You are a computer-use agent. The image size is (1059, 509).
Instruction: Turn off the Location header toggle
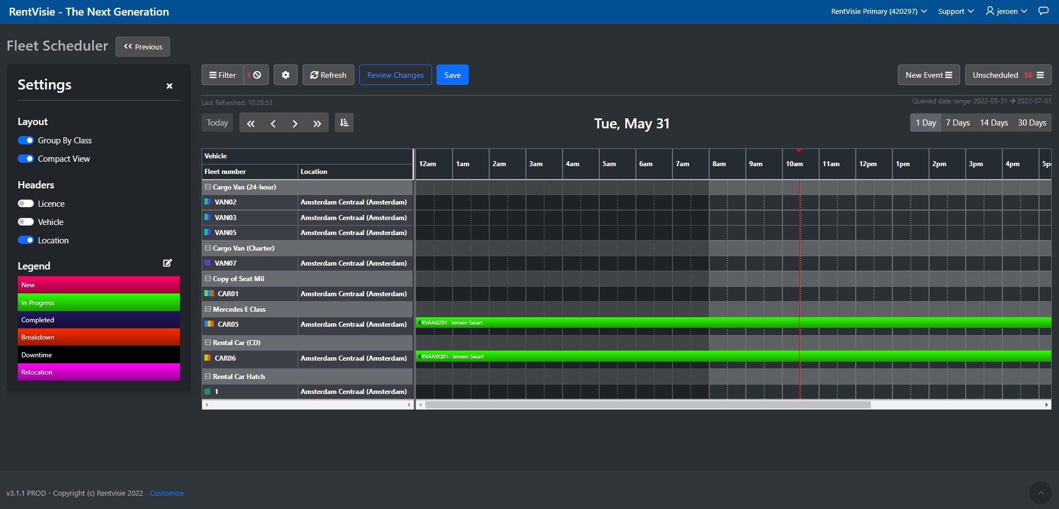point(26,240)
